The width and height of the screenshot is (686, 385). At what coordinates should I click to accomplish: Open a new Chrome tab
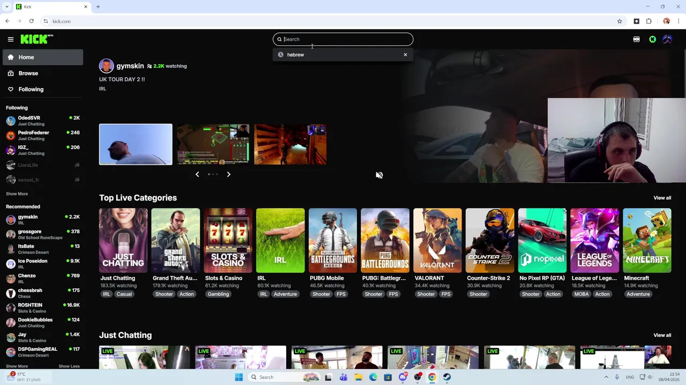[x=98, y=7]
